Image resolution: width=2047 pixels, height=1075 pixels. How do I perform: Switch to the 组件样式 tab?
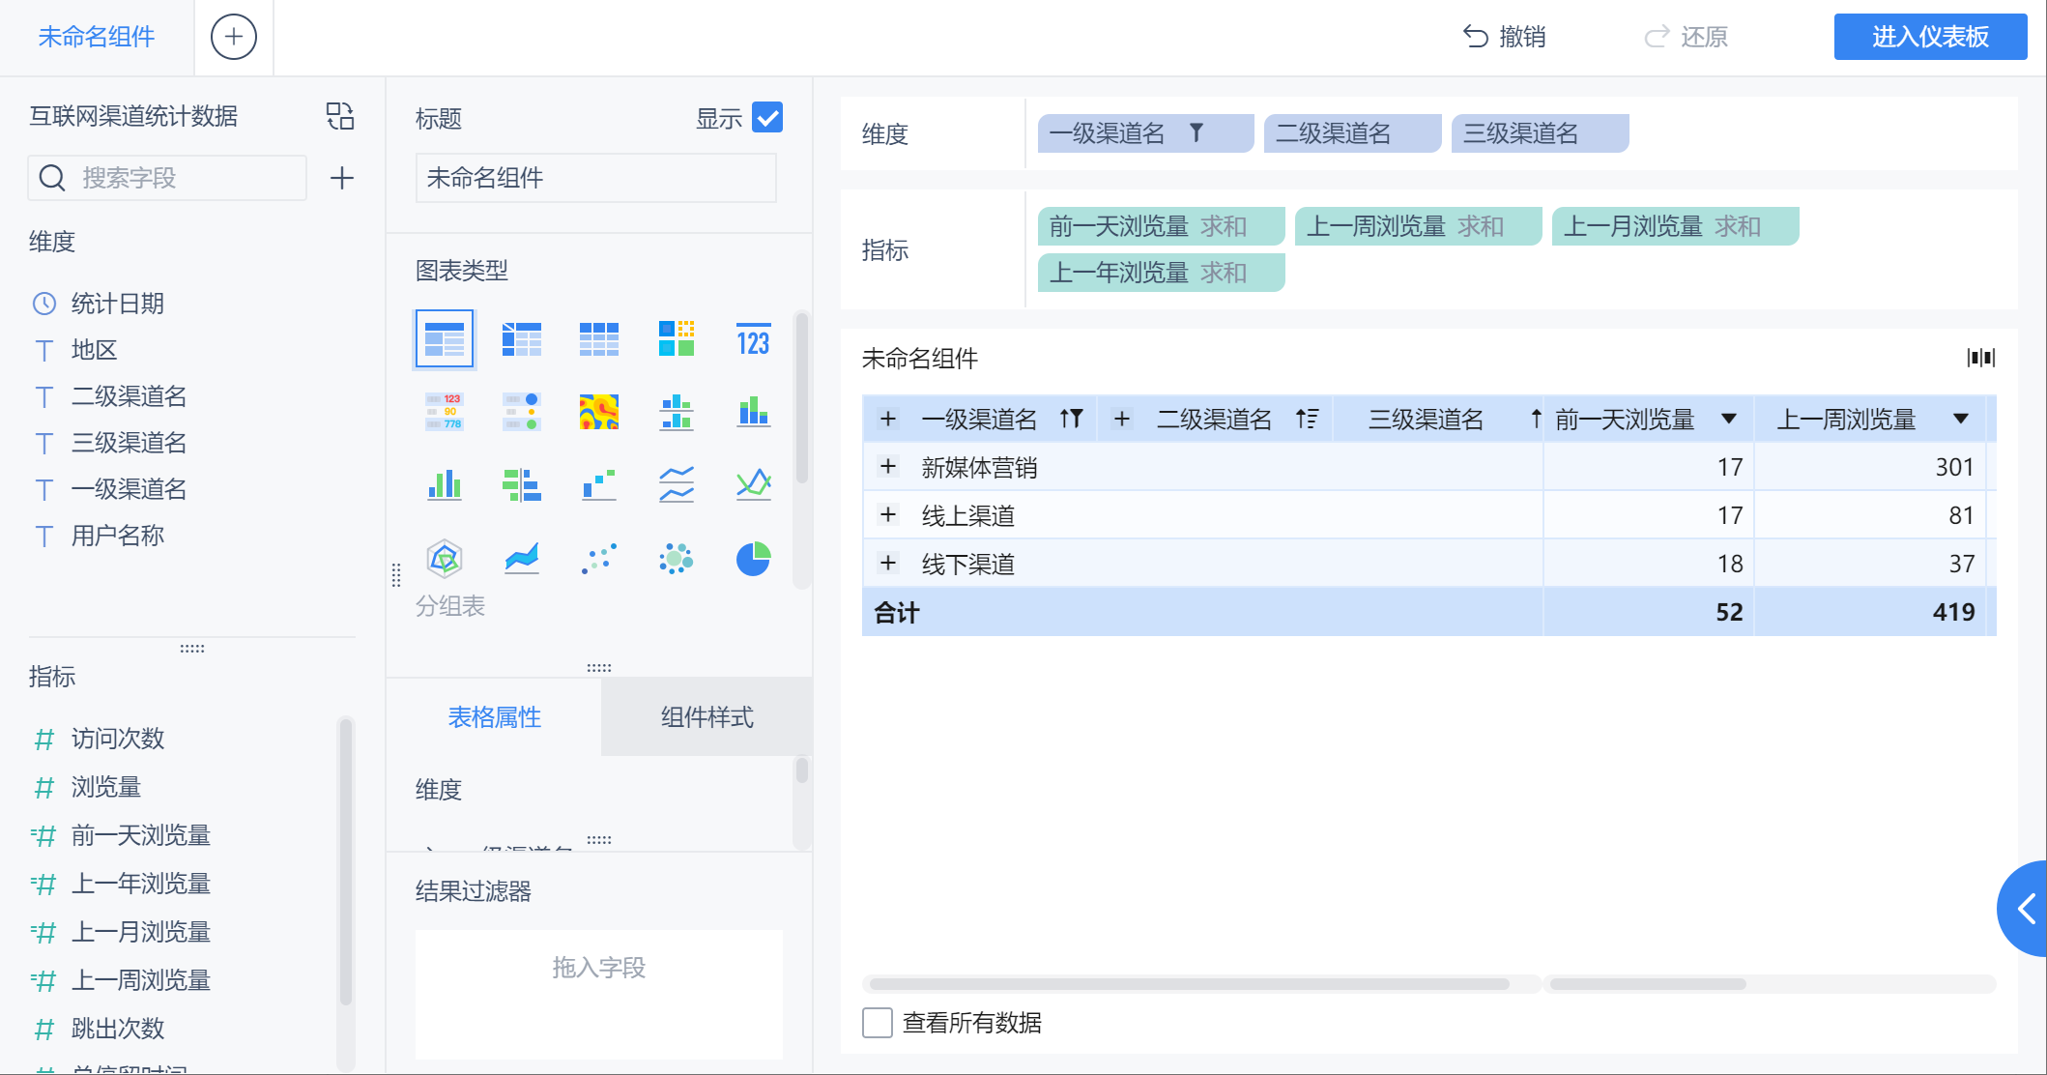point(706,717)
